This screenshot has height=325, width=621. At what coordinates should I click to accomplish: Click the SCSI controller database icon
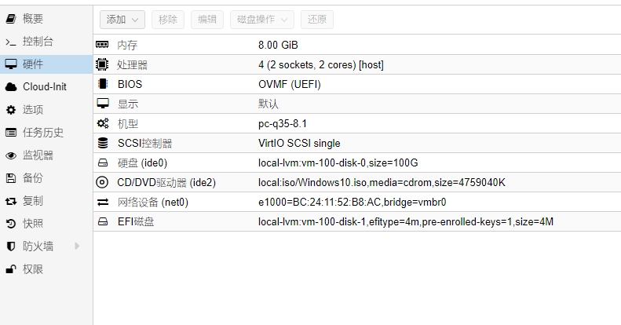[x=102, y=143]
